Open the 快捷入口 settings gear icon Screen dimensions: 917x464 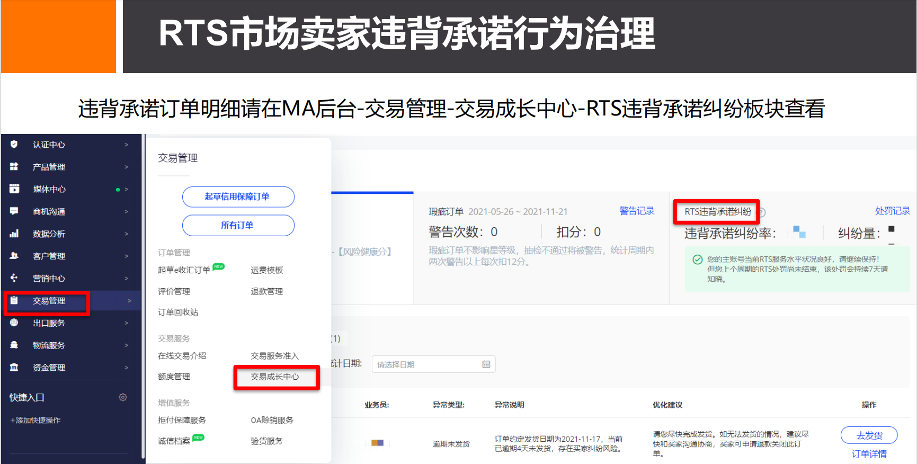click(123, 397)
